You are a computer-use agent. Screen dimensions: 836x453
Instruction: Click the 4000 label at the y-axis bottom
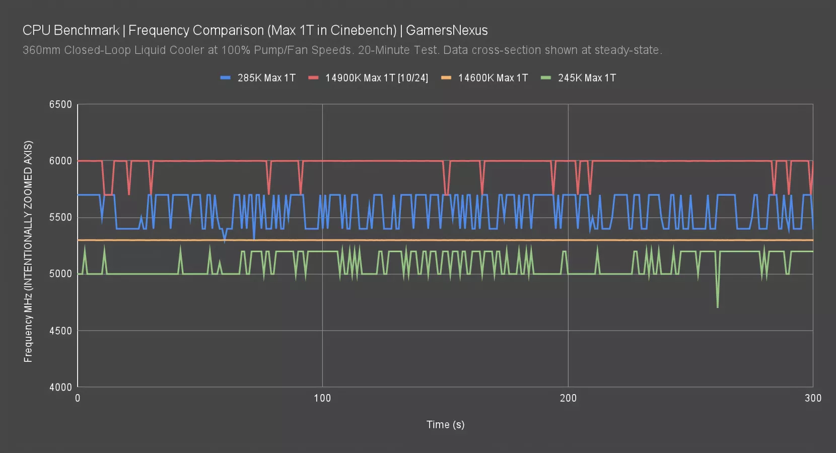[x=60, y=387]
